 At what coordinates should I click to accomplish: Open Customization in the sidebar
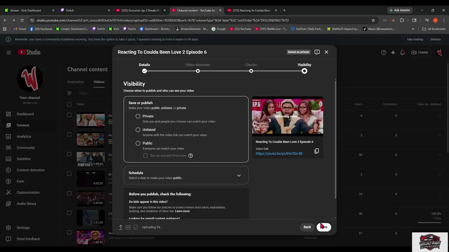coord(29,192)
